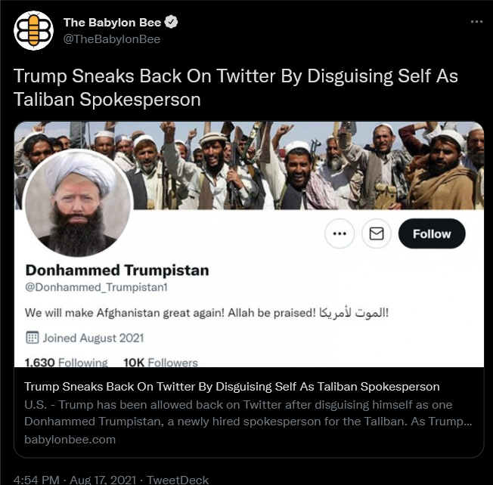Click the @Donhammed_Trumpistan1 handle

[97, 287]
